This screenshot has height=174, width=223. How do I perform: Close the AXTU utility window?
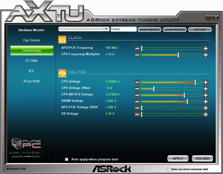pyautogui.click(x=215, y=18)
